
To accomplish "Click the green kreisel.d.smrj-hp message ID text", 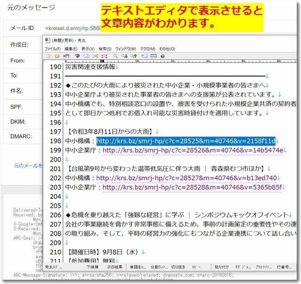I will [73, 28].
